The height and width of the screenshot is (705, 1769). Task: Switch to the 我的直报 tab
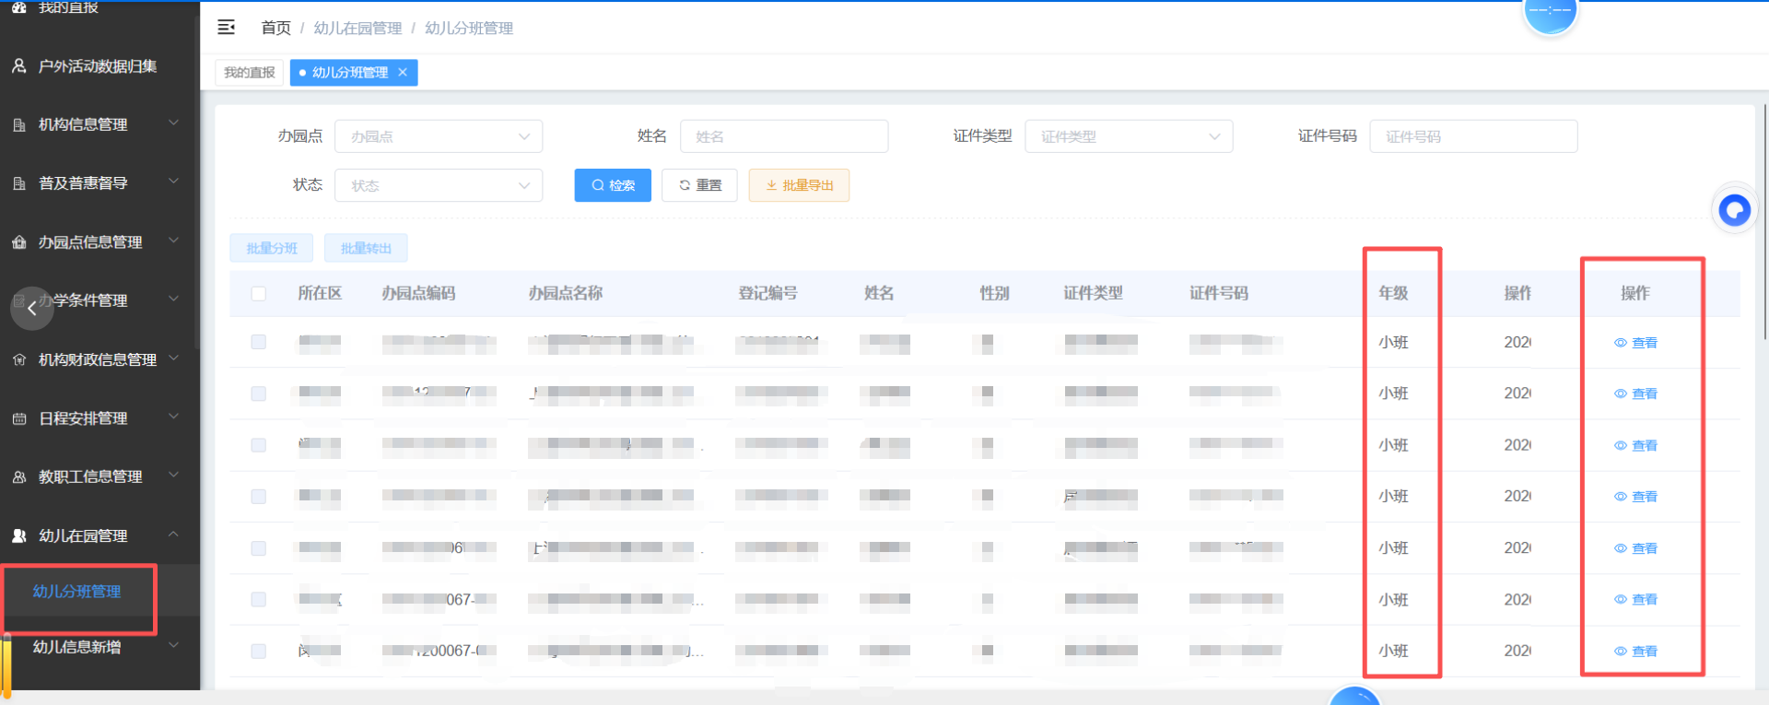pyautogui.click(x=249, y=72)
